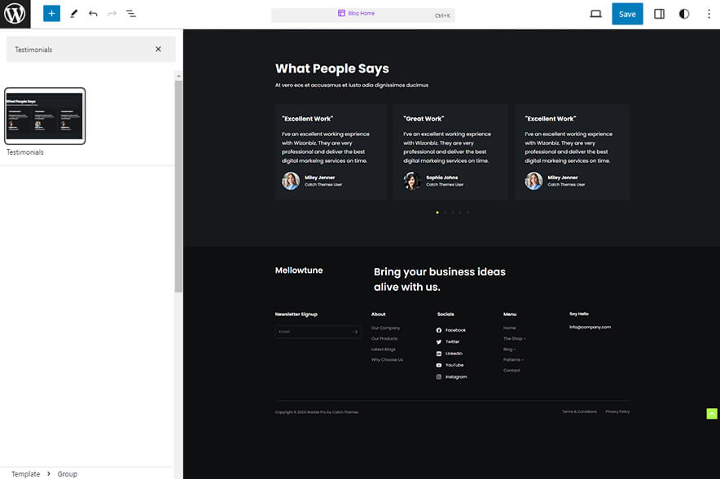Click the YouTube icon under Socials
The height and width of the screenshot is (479, 720).
pyautogui.click(x=439, y=364)
